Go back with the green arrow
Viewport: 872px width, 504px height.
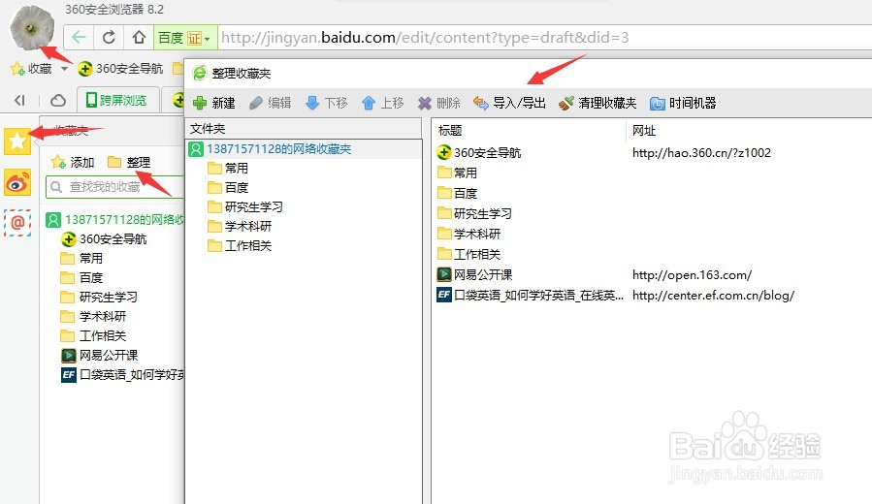pos(79,37)
